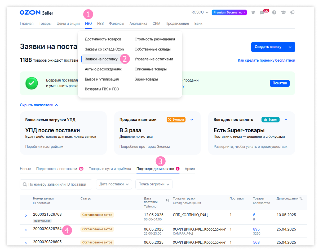Viewport: 323px width, 251px height.
Task: Click sort arrows next to Дата создания column
Action: click(x=301, y=198)
